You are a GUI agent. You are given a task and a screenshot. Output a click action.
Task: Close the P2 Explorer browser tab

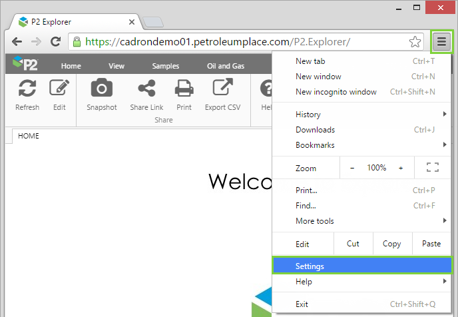click(x=132, y=22)
